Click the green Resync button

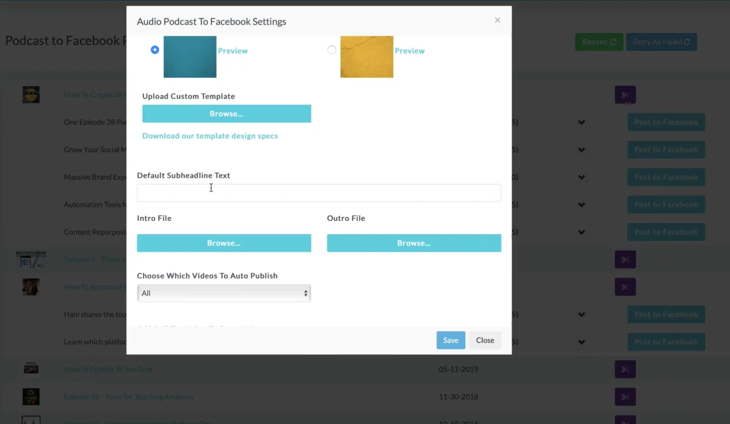point(599,42)
